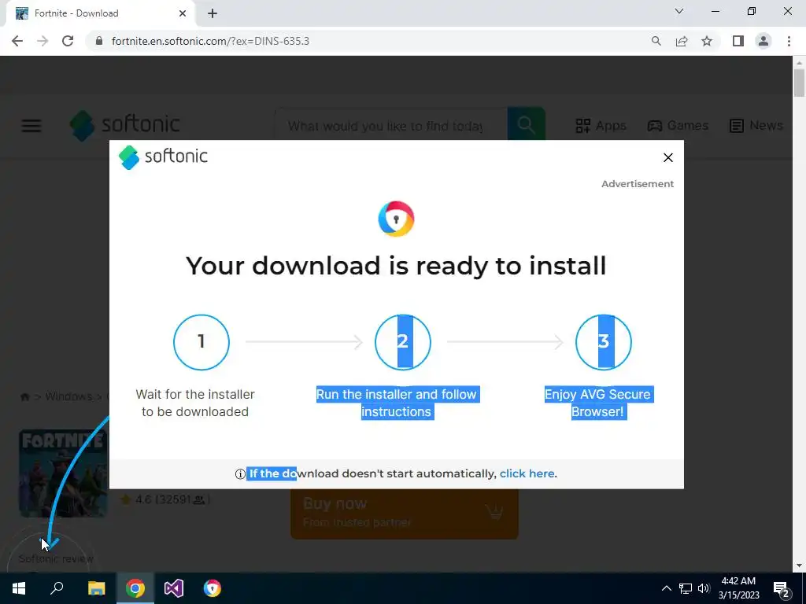
Task: Click the Softonic search magnifier button
Action: 527,124
